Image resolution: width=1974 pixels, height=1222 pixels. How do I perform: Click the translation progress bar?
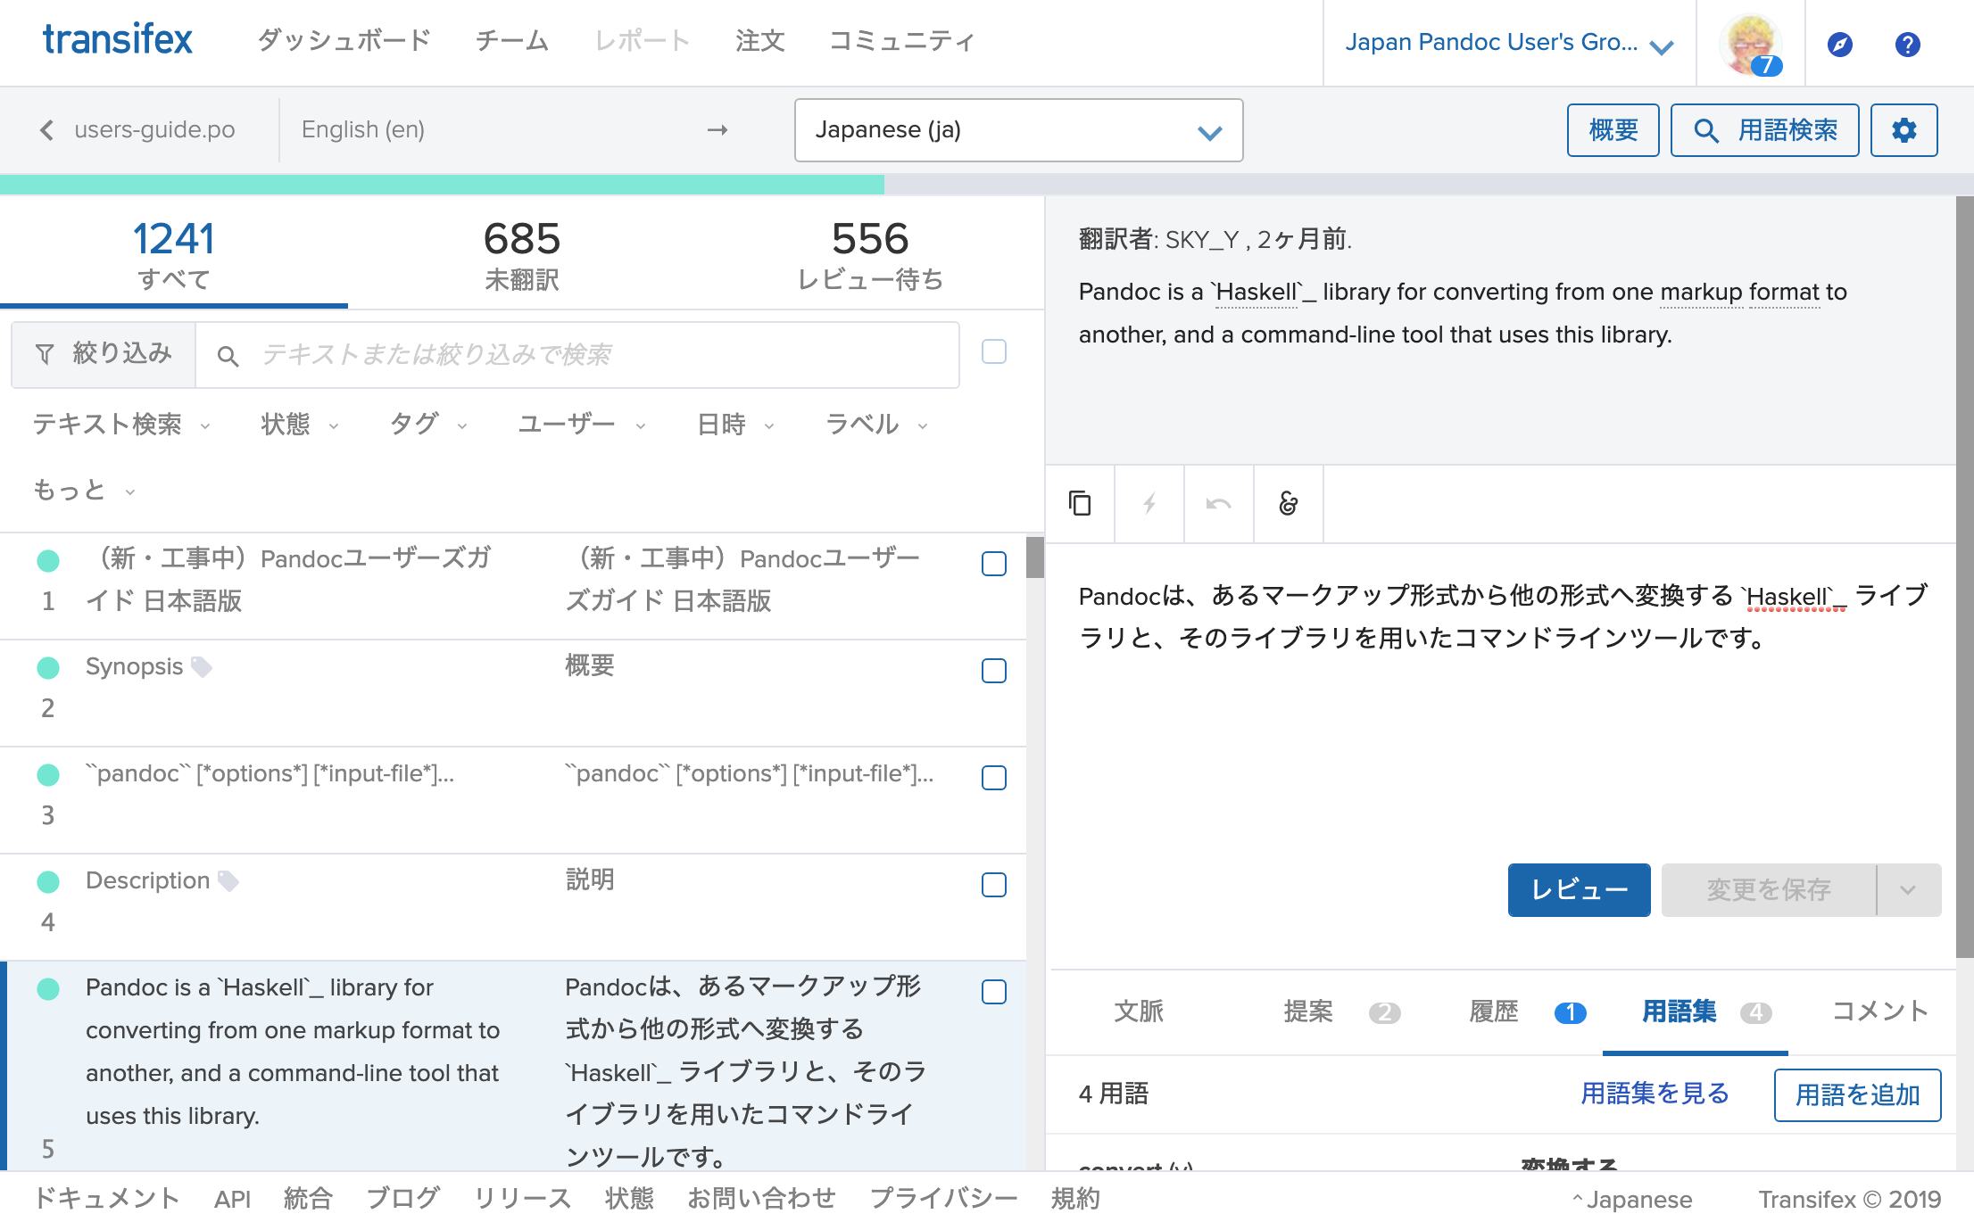pyautogui.click(x=987, y=185)
